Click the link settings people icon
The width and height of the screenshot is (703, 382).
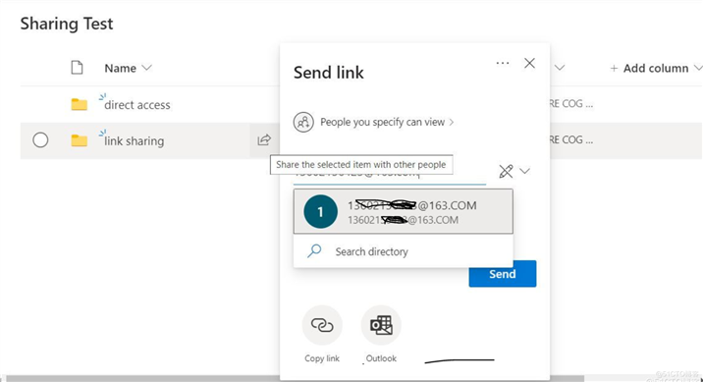(x=303, y=122)
